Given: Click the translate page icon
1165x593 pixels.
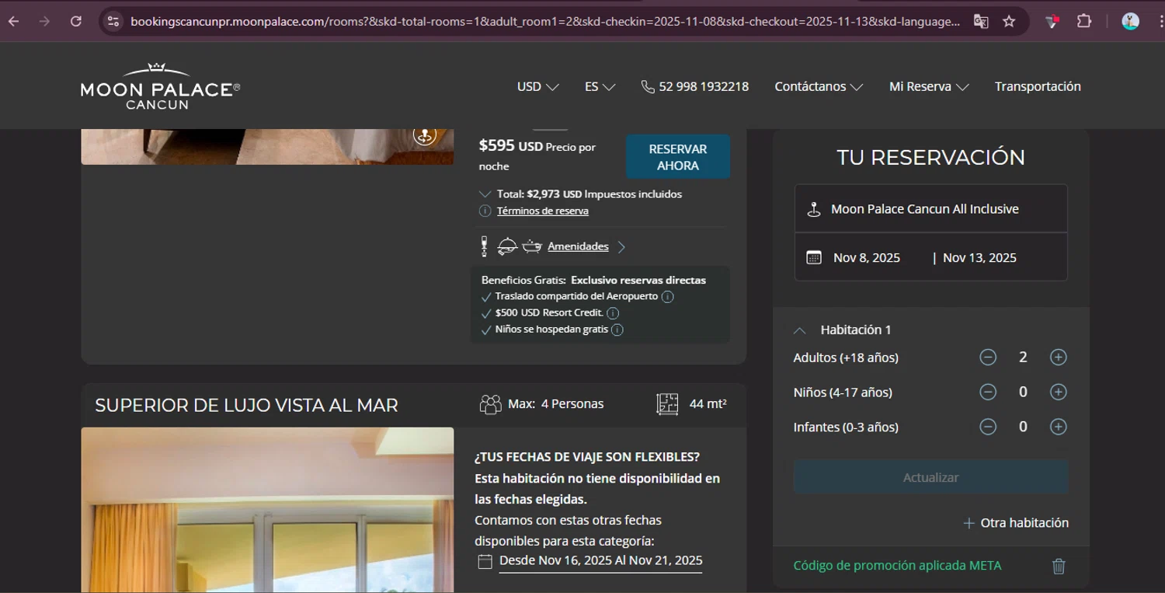Looking at the screenshot, I should (x=981, y=22).
